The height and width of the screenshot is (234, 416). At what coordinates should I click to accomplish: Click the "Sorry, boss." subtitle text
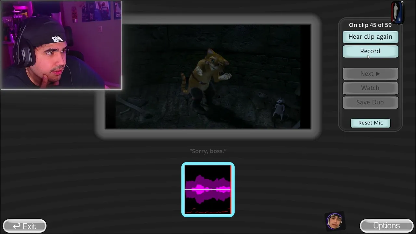pyautogui.click(x=208, y=151)
